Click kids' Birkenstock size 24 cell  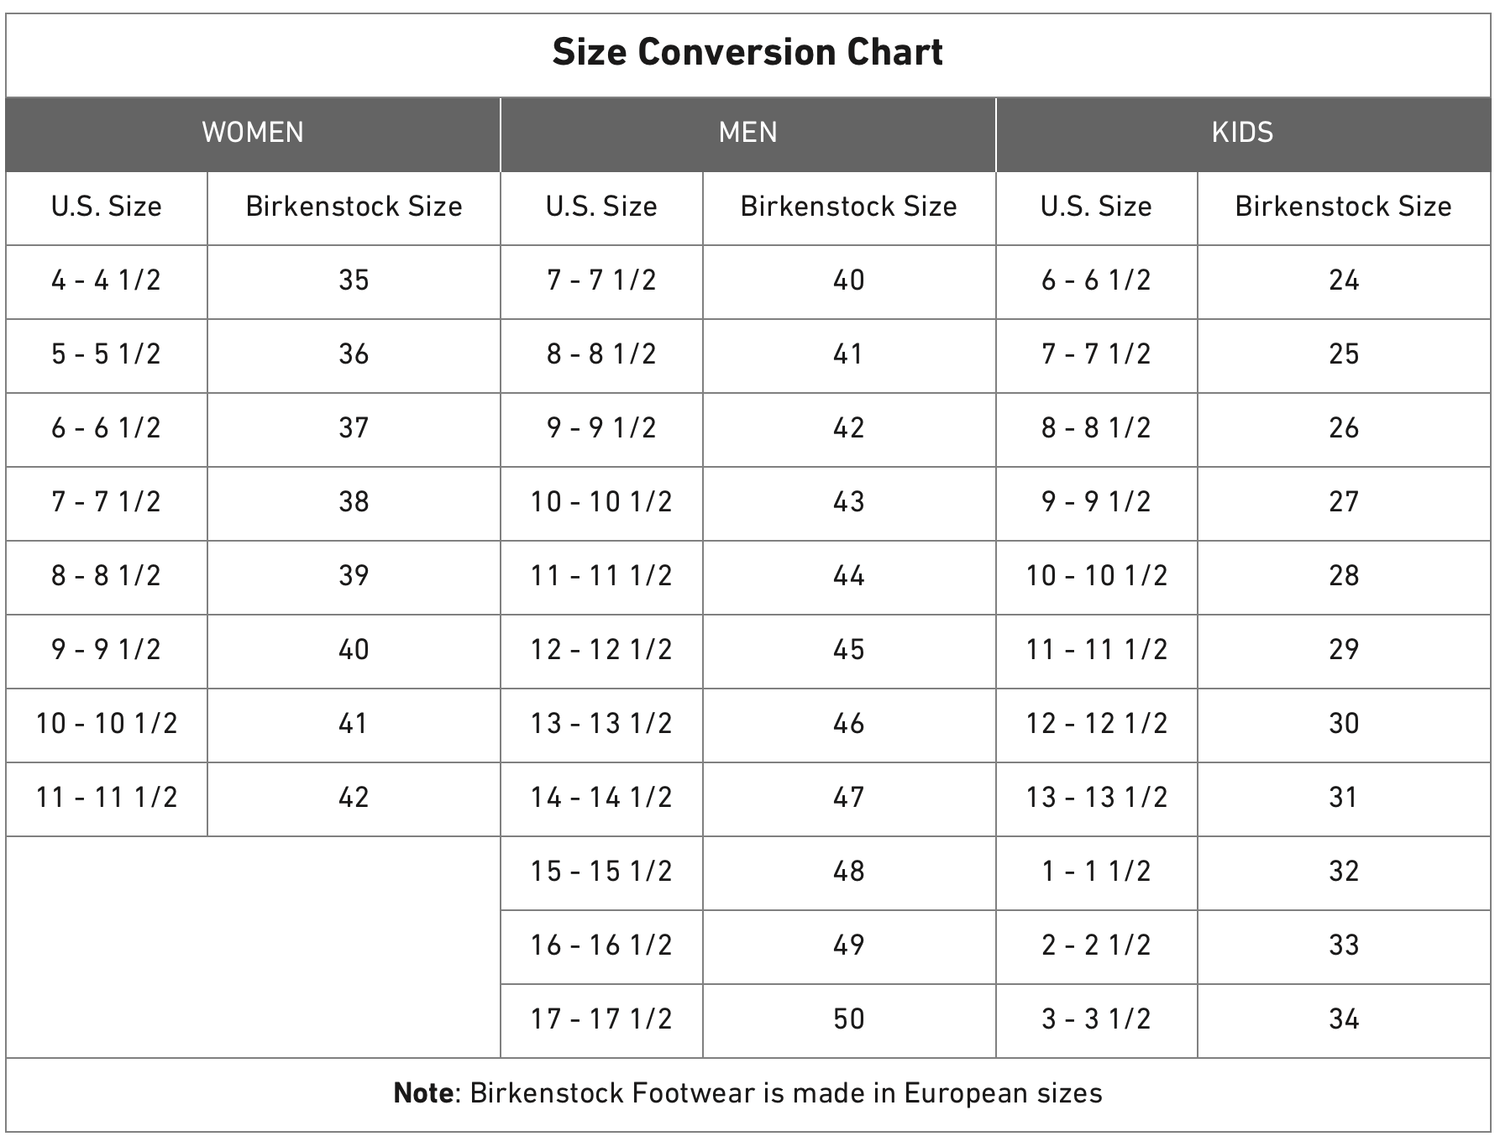pyautogui.click(x=1344, y=281)
